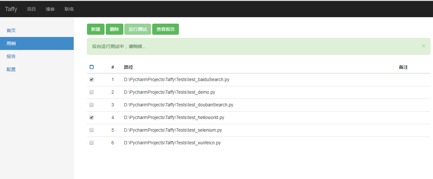Click row number 1 link
The image size is (433, 179).
coord(113,79)
